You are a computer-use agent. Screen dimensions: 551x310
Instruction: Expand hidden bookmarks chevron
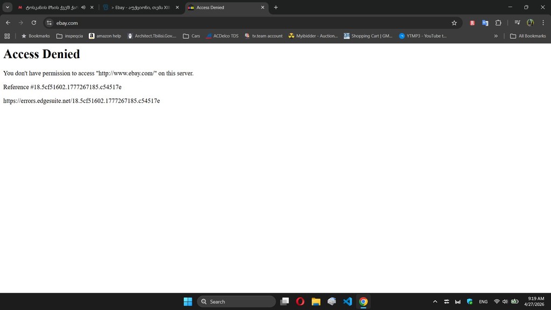[496, 36]
